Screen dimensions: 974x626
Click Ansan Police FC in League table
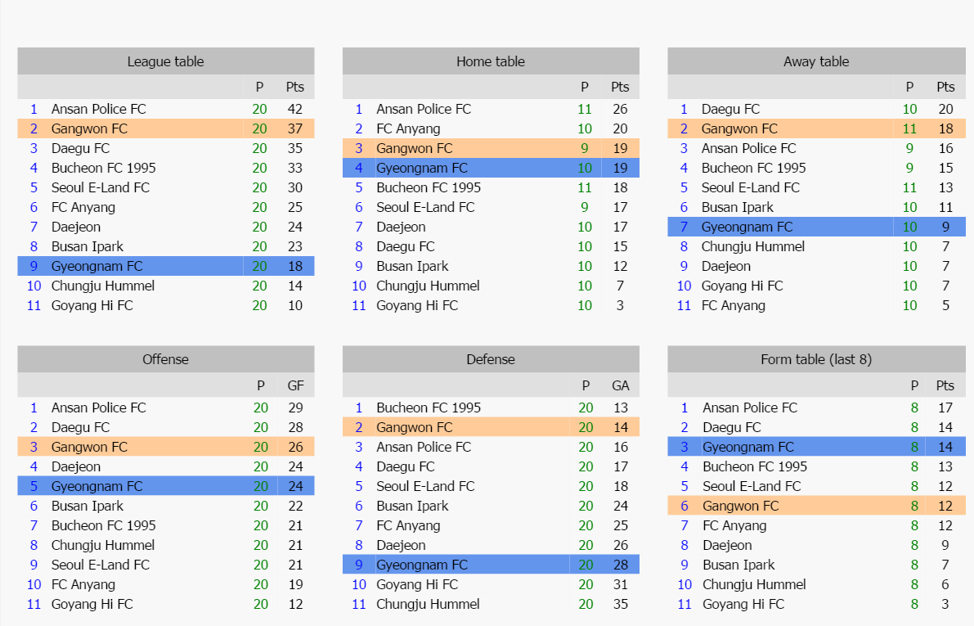click(x=99, y=109)
